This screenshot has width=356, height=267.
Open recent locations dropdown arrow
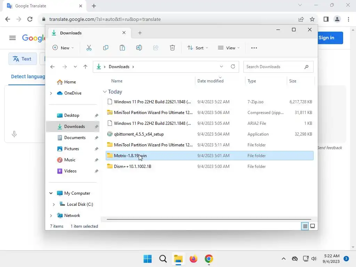(75, 67)
